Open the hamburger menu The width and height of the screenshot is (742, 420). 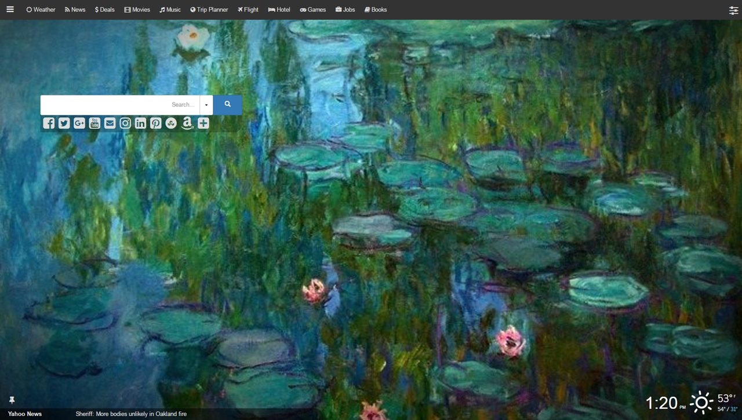10,9
